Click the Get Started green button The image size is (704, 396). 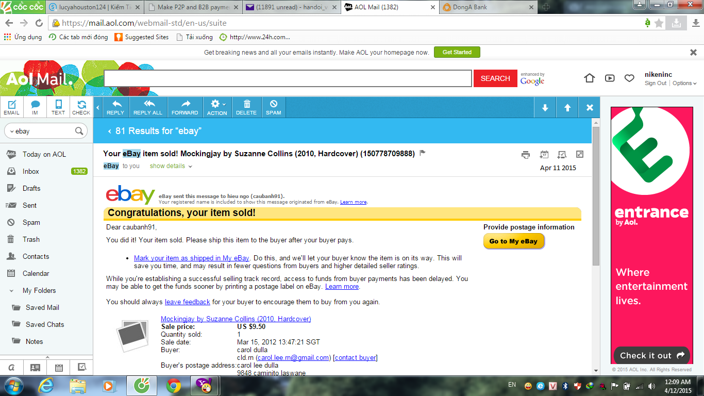tap(457, 52)
